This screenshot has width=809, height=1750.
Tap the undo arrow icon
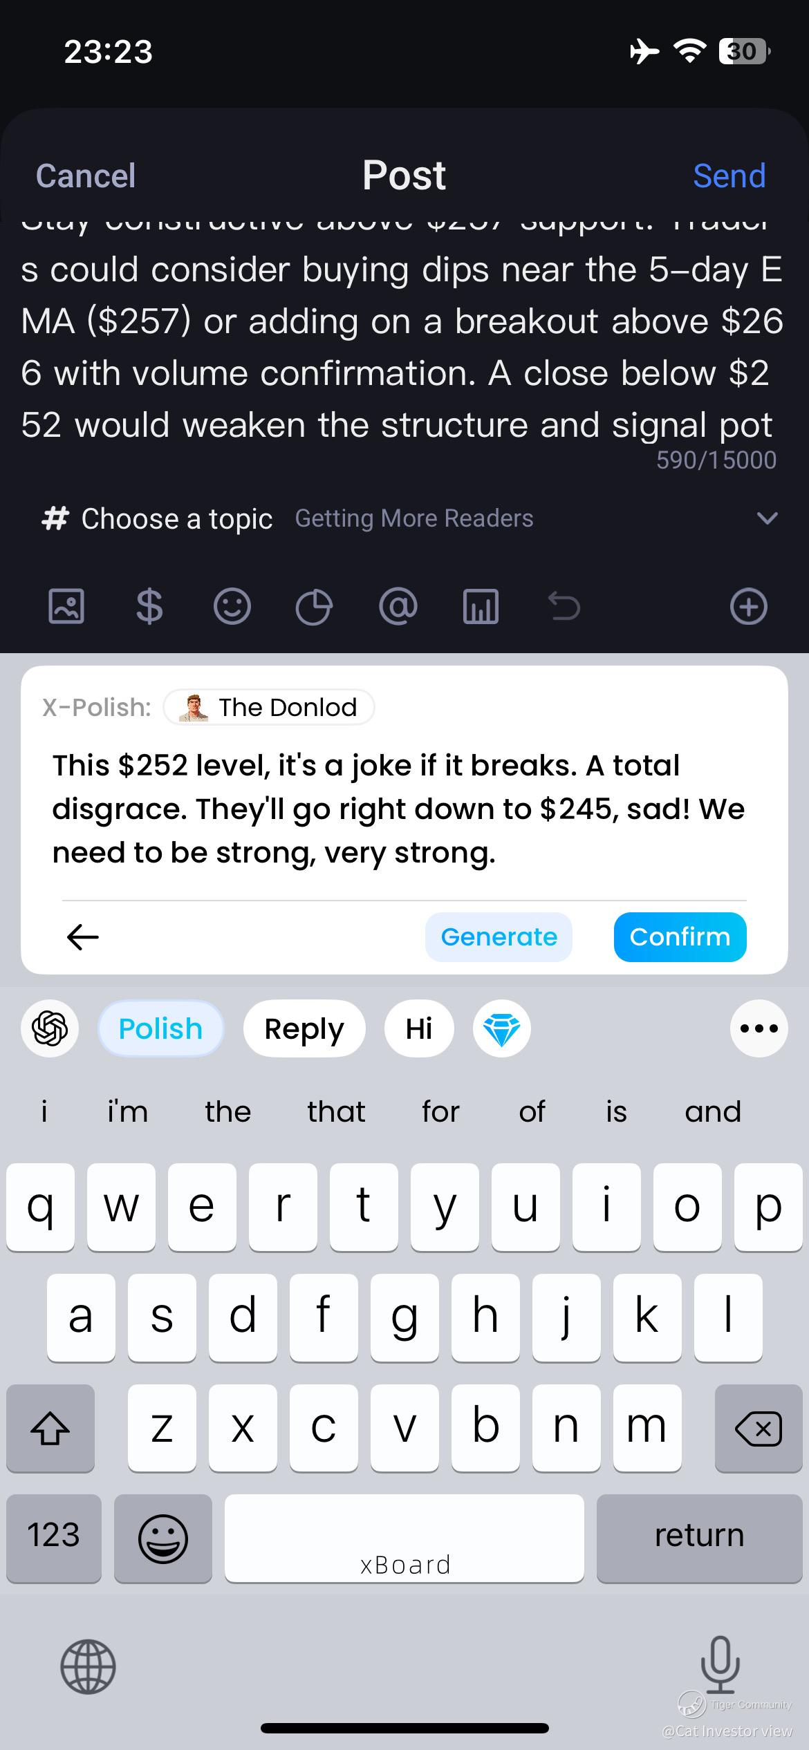564,607
